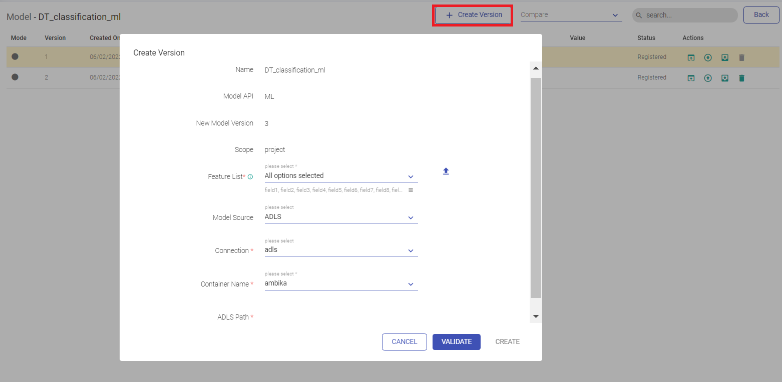This screenshot has width=782, height=382.
Task: Click the info icon next to Feature List
Action: 250,177
